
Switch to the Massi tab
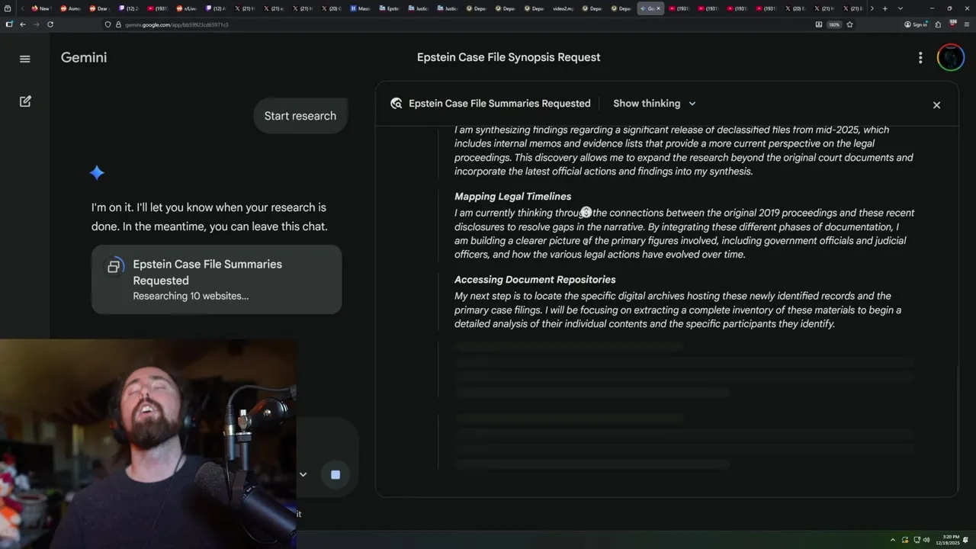pyautogui.click(x=360, y=8)
